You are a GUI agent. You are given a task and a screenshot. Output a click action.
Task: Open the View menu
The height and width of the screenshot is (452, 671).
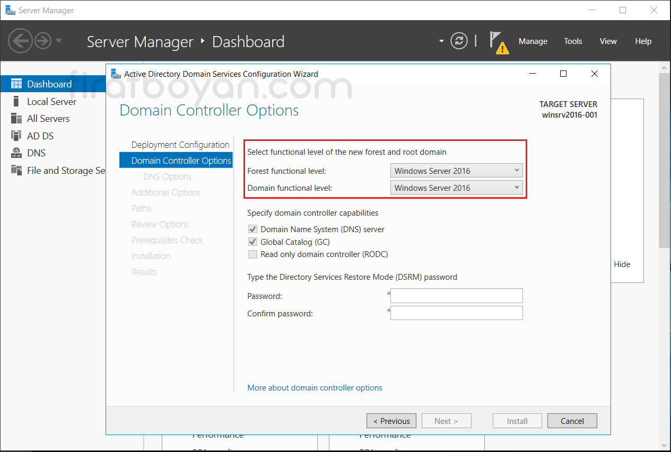[608, 41]
